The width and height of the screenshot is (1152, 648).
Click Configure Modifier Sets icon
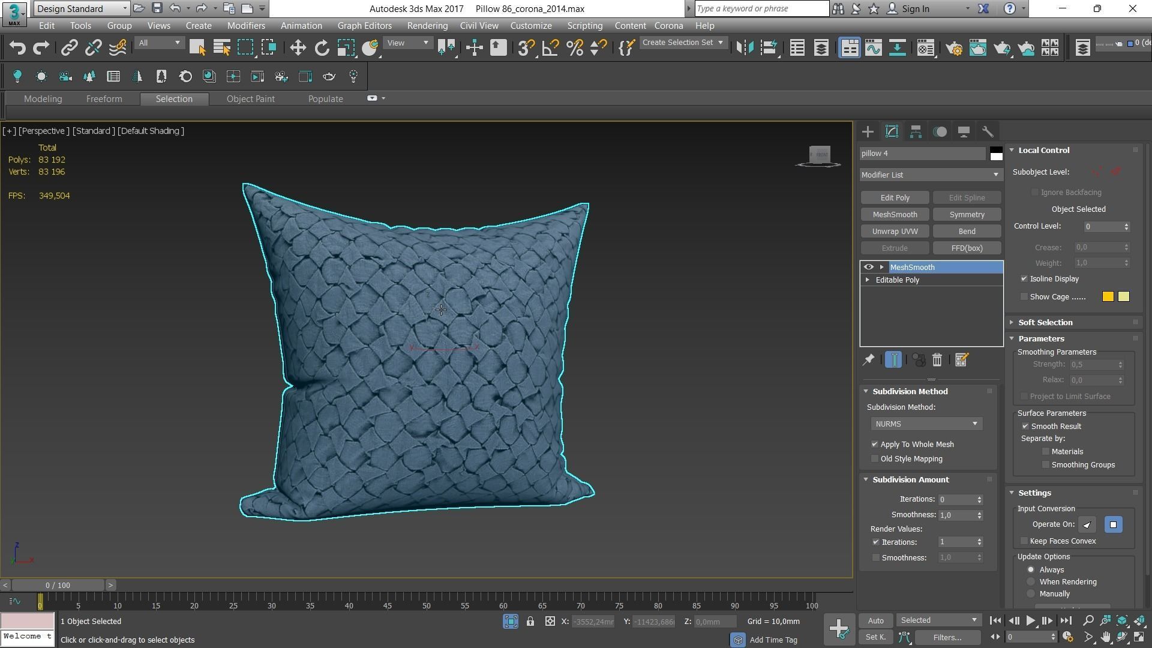[961, 360]
